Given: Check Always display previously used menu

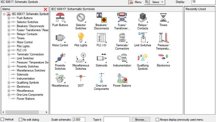Looking at the screenshot, I should tap(157, 120).
